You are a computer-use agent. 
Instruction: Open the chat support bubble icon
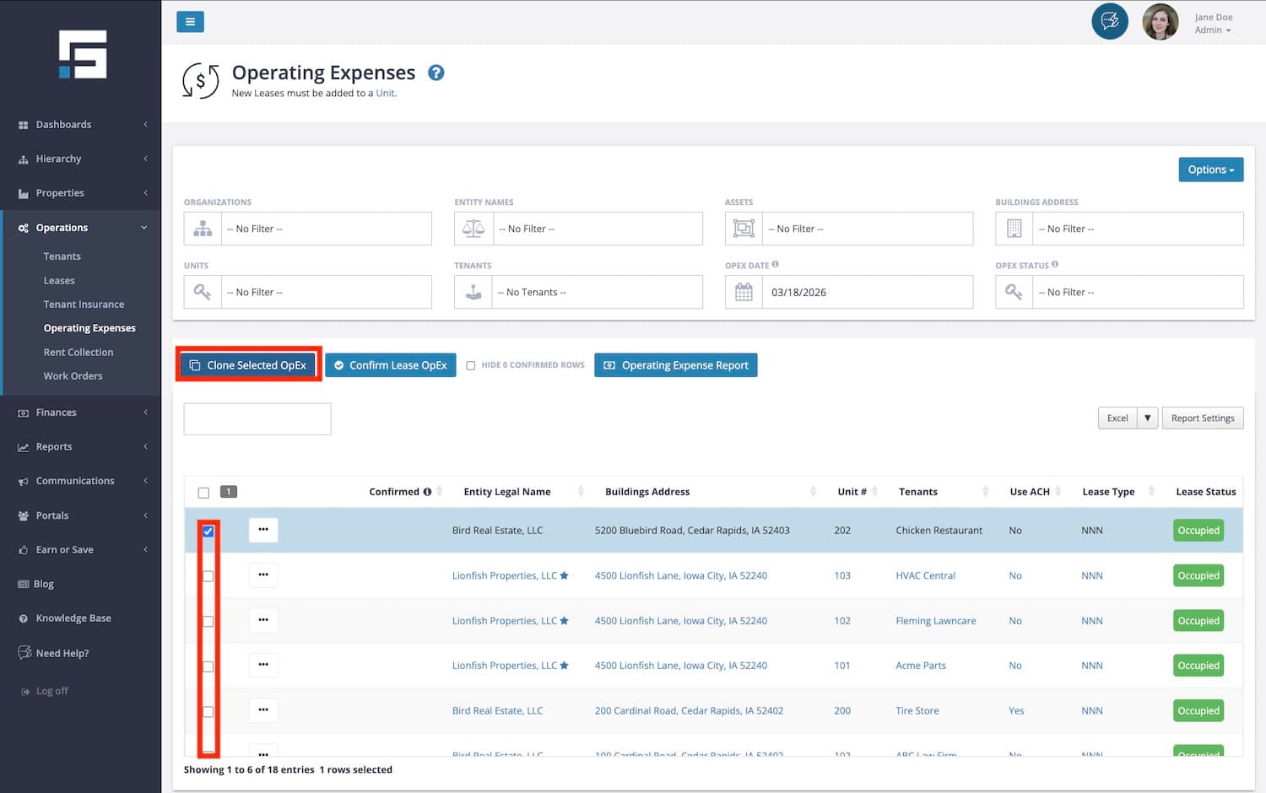tap(1109, 22)
